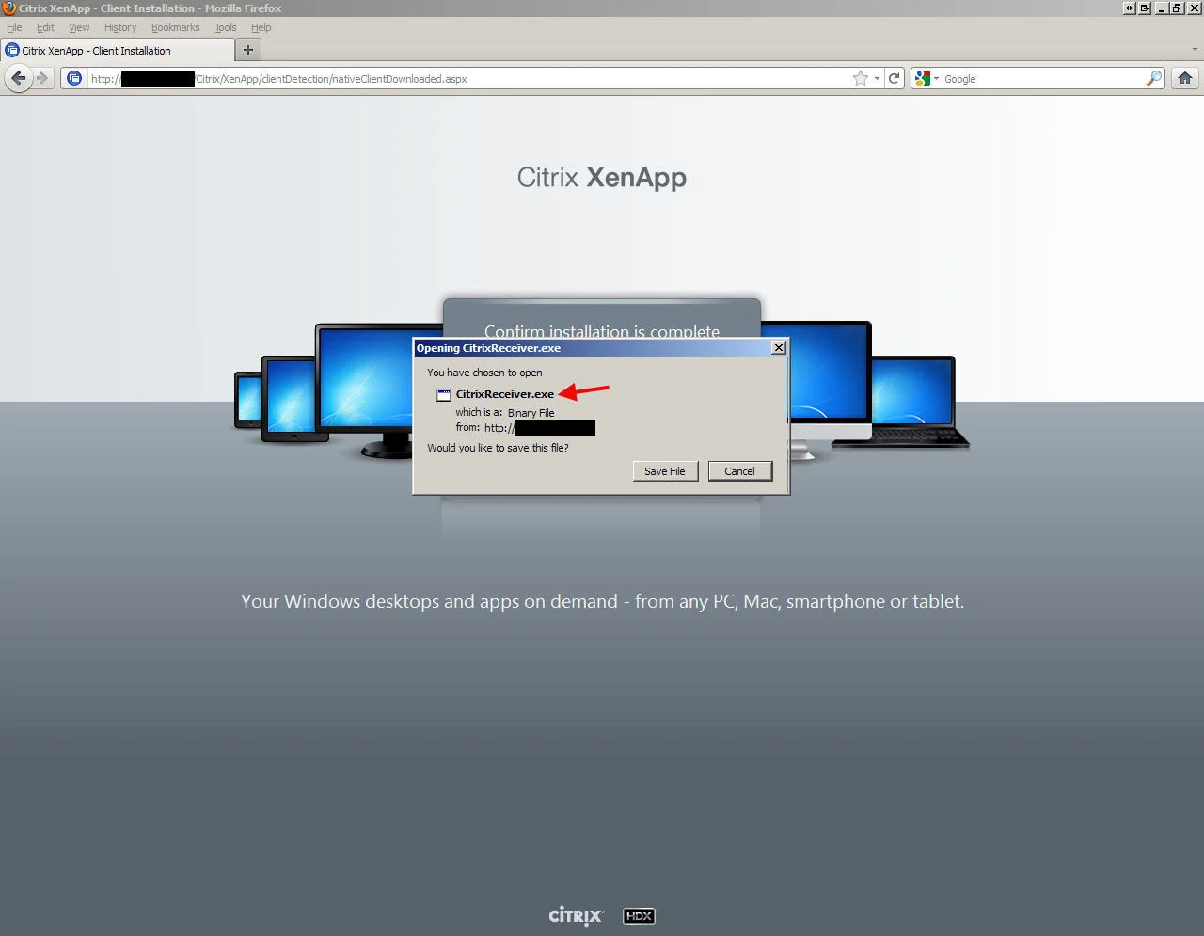Open the History menu
The image size is (1204, 936).
point(120,27)
